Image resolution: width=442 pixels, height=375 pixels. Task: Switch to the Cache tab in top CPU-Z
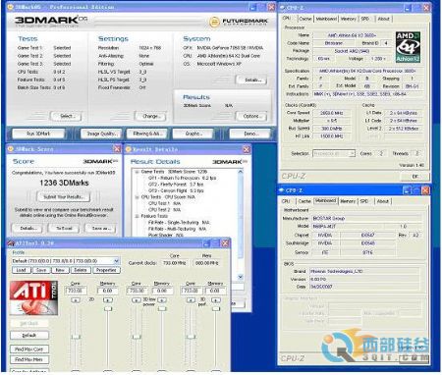tap(305, 19)
